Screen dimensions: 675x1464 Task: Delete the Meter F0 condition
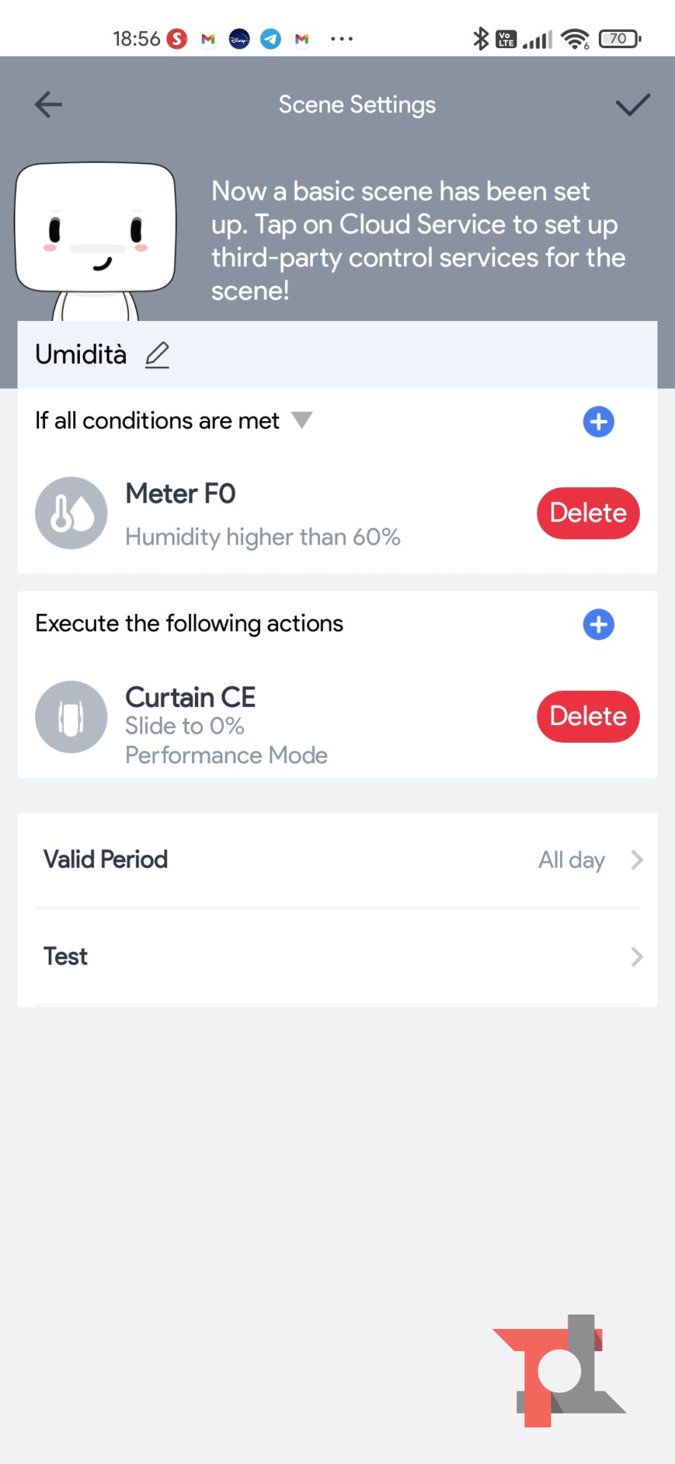[587, 513]
